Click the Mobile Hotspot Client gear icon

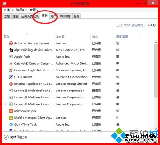11,118
